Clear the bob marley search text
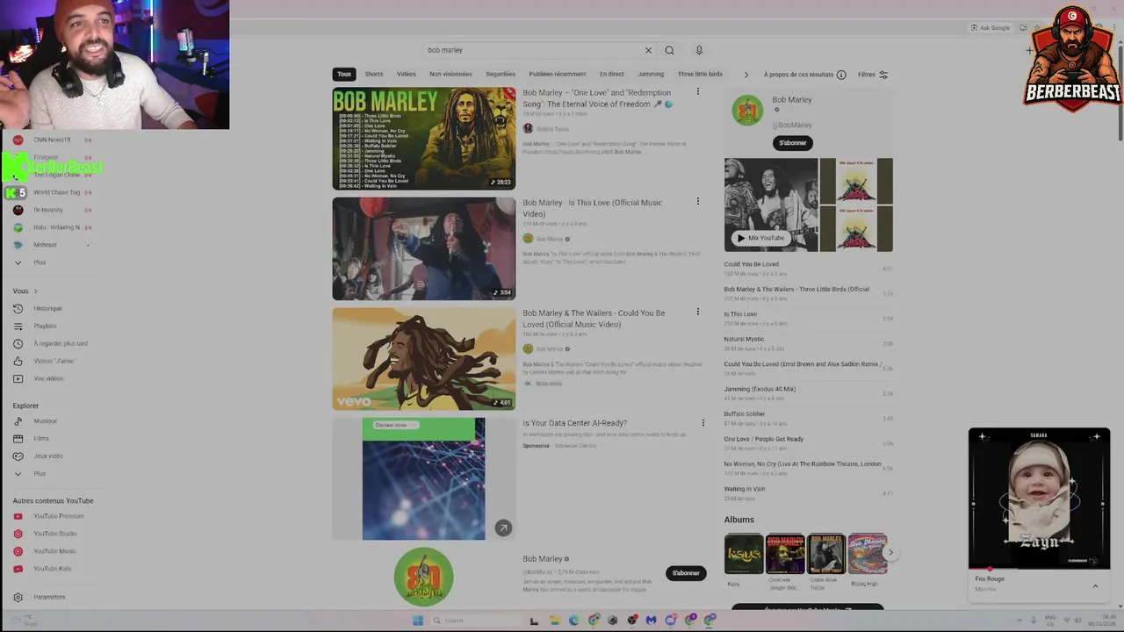 [x=648, y=50]
